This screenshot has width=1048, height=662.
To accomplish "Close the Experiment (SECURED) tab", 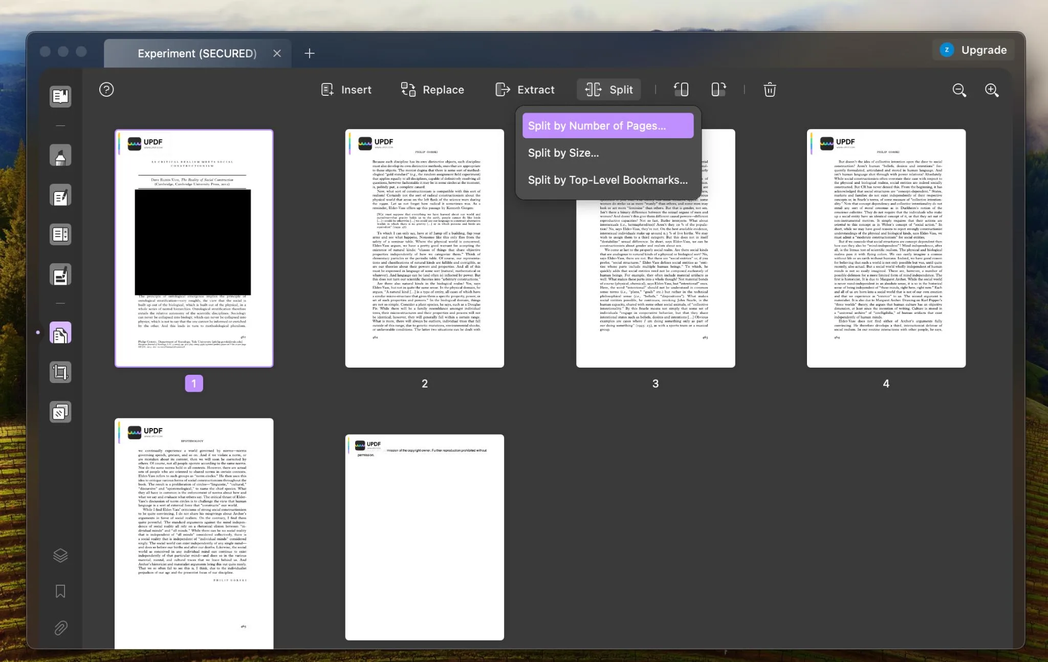I will click(277, 53).
